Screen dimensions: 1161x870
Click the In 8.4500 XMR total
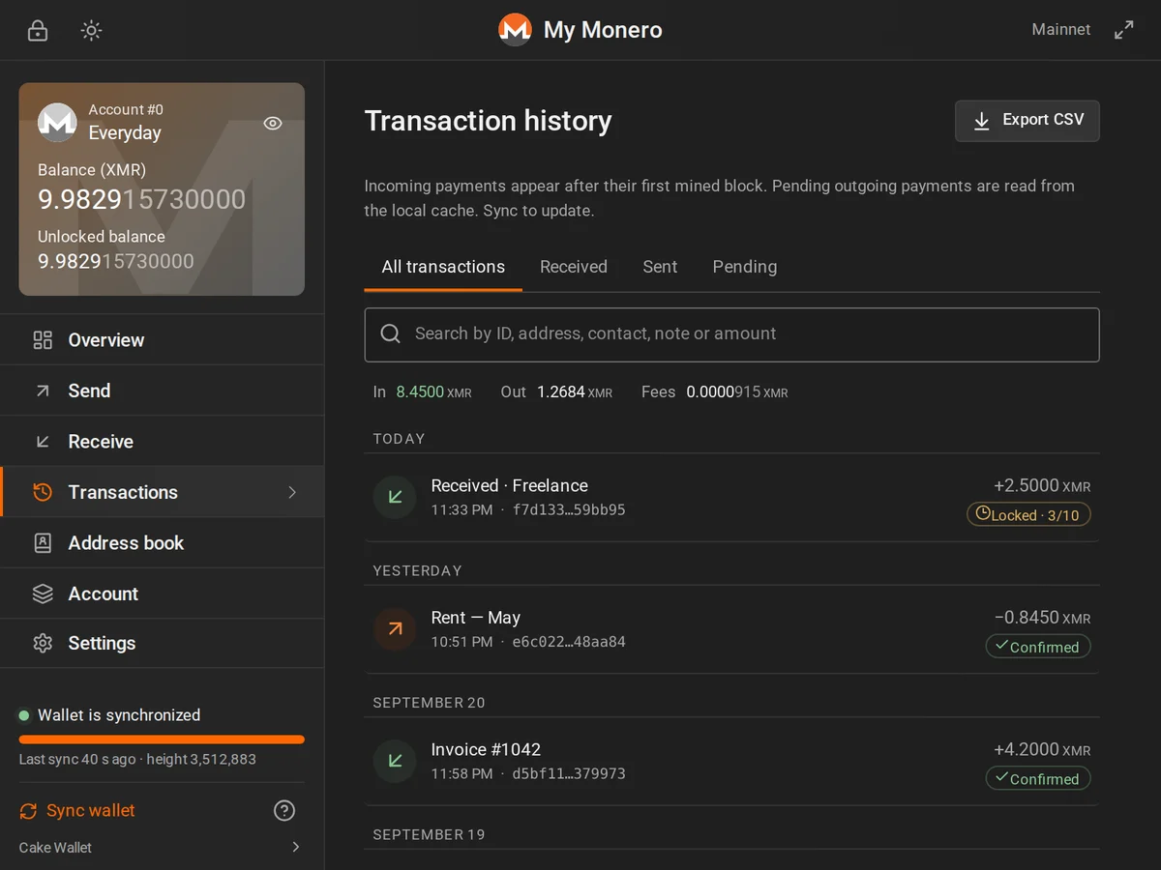(x=423, y=392)
